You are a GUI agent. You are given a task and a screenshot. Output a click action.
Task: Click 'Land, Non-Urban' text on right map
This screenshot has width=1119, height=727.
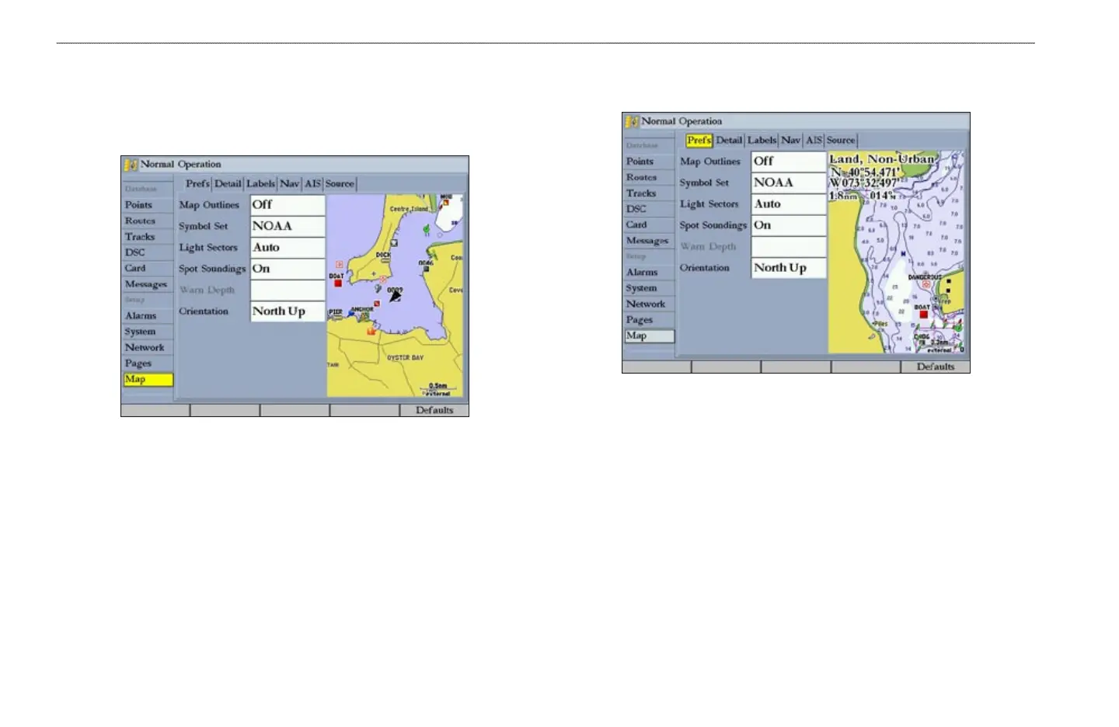(882, 159)
